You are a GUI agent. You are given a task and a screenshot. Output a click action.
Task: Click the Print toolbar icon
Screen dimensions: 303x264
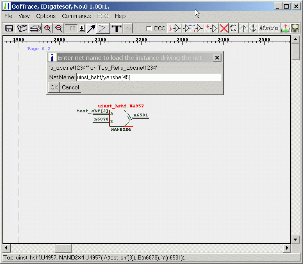(x=35, y=28)
